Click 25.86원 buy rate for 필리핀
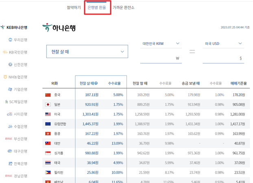This screenshot has height=183, width=253. pos(93,172)
